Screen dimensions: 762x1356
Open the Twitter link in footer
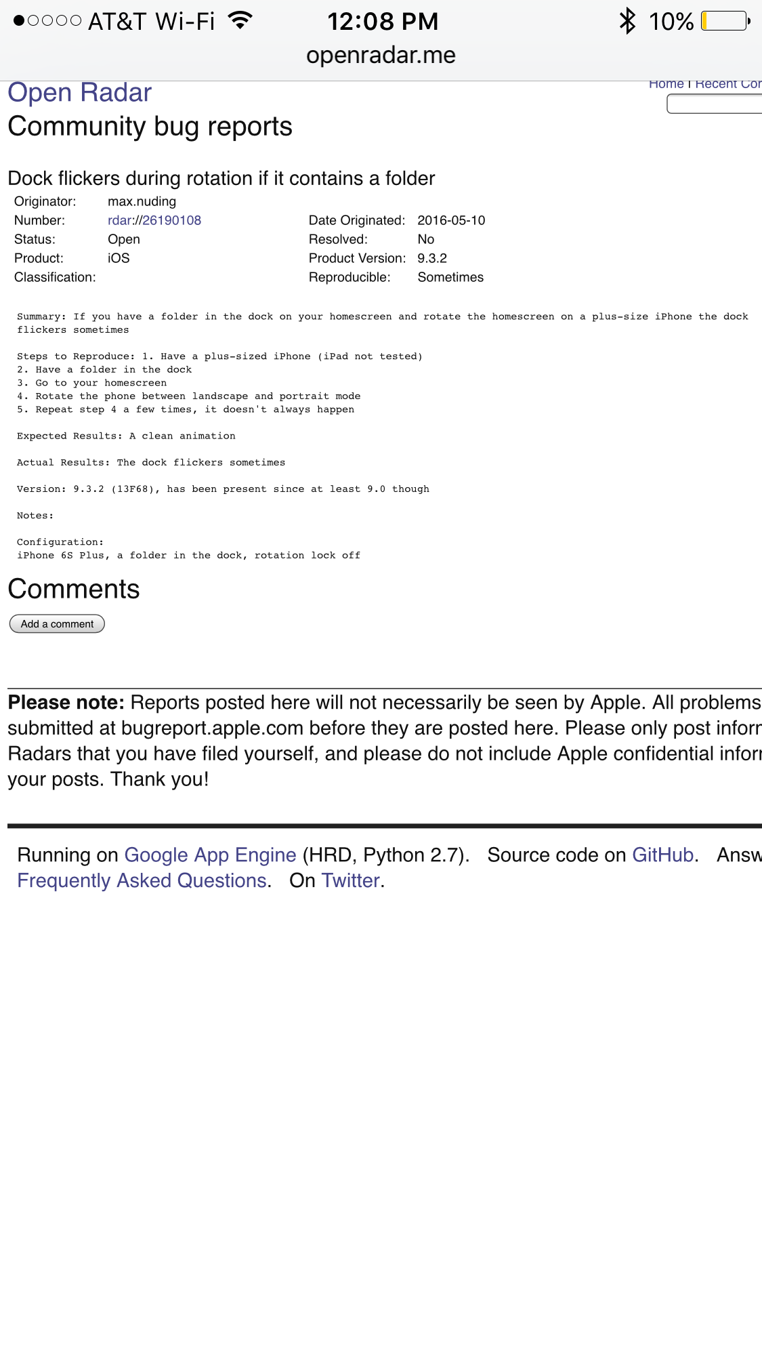tap(350, 881)
